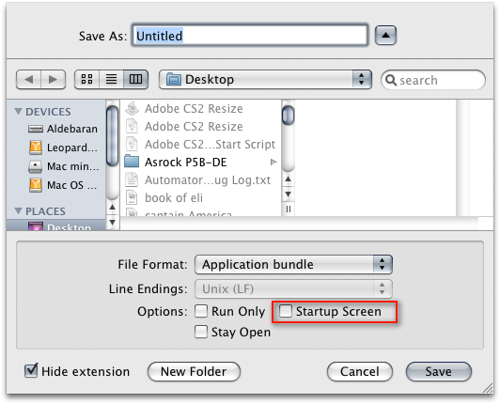Screen dimensions: 500x404
Task: Collapse the PLACES section
Action: (18, 211)
